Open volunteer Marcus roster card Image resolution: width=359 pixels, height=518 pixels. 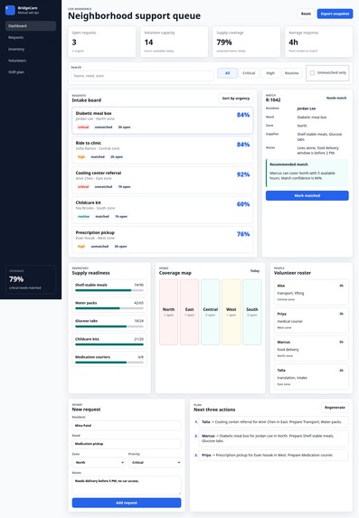(311, 349)
